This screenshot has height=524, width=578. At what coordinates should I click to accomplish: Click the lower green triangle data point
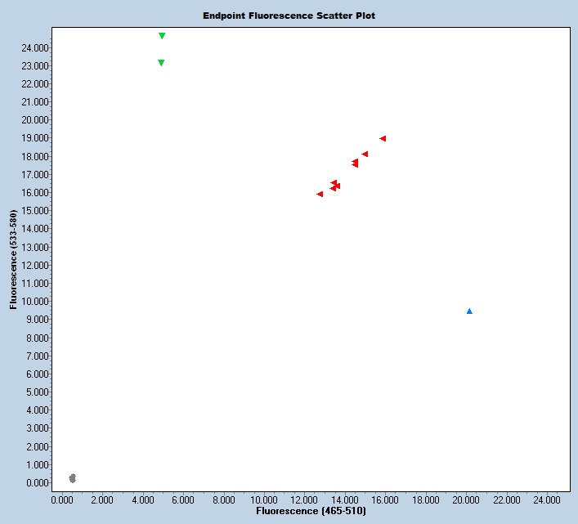point(161,63)
